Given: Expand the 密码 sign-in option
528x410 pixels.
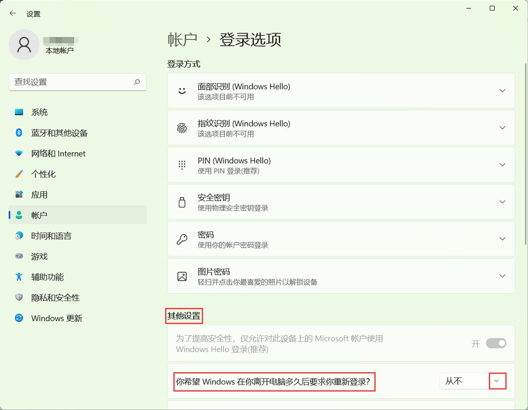Looking at the screenshot, I should point(502,239).
